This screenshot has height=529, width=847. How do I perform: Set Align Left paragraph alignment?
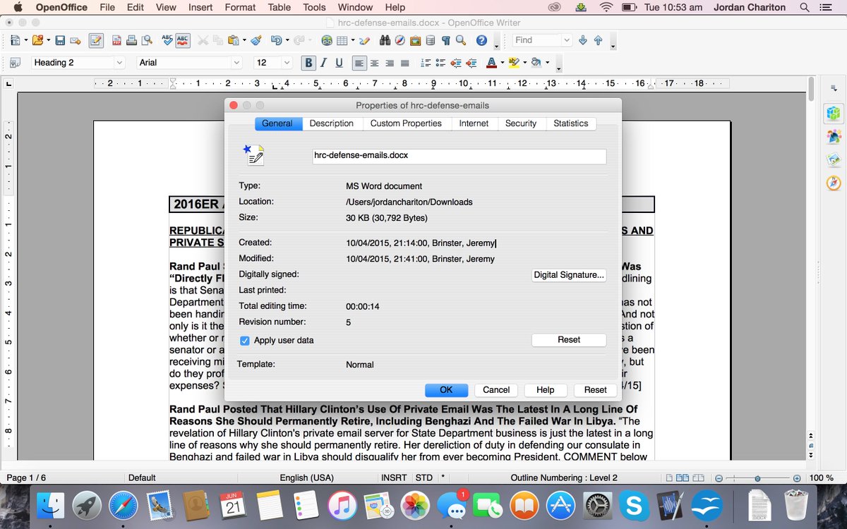click(x=359, y=63)
